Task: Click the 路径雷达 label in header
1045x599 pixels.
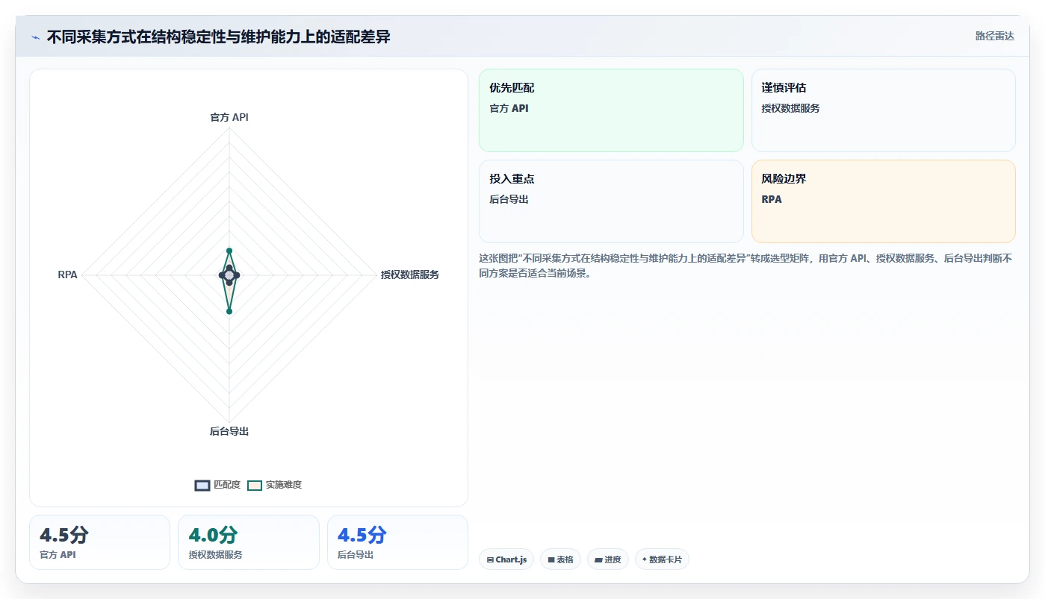Action: tap(994, 36)
